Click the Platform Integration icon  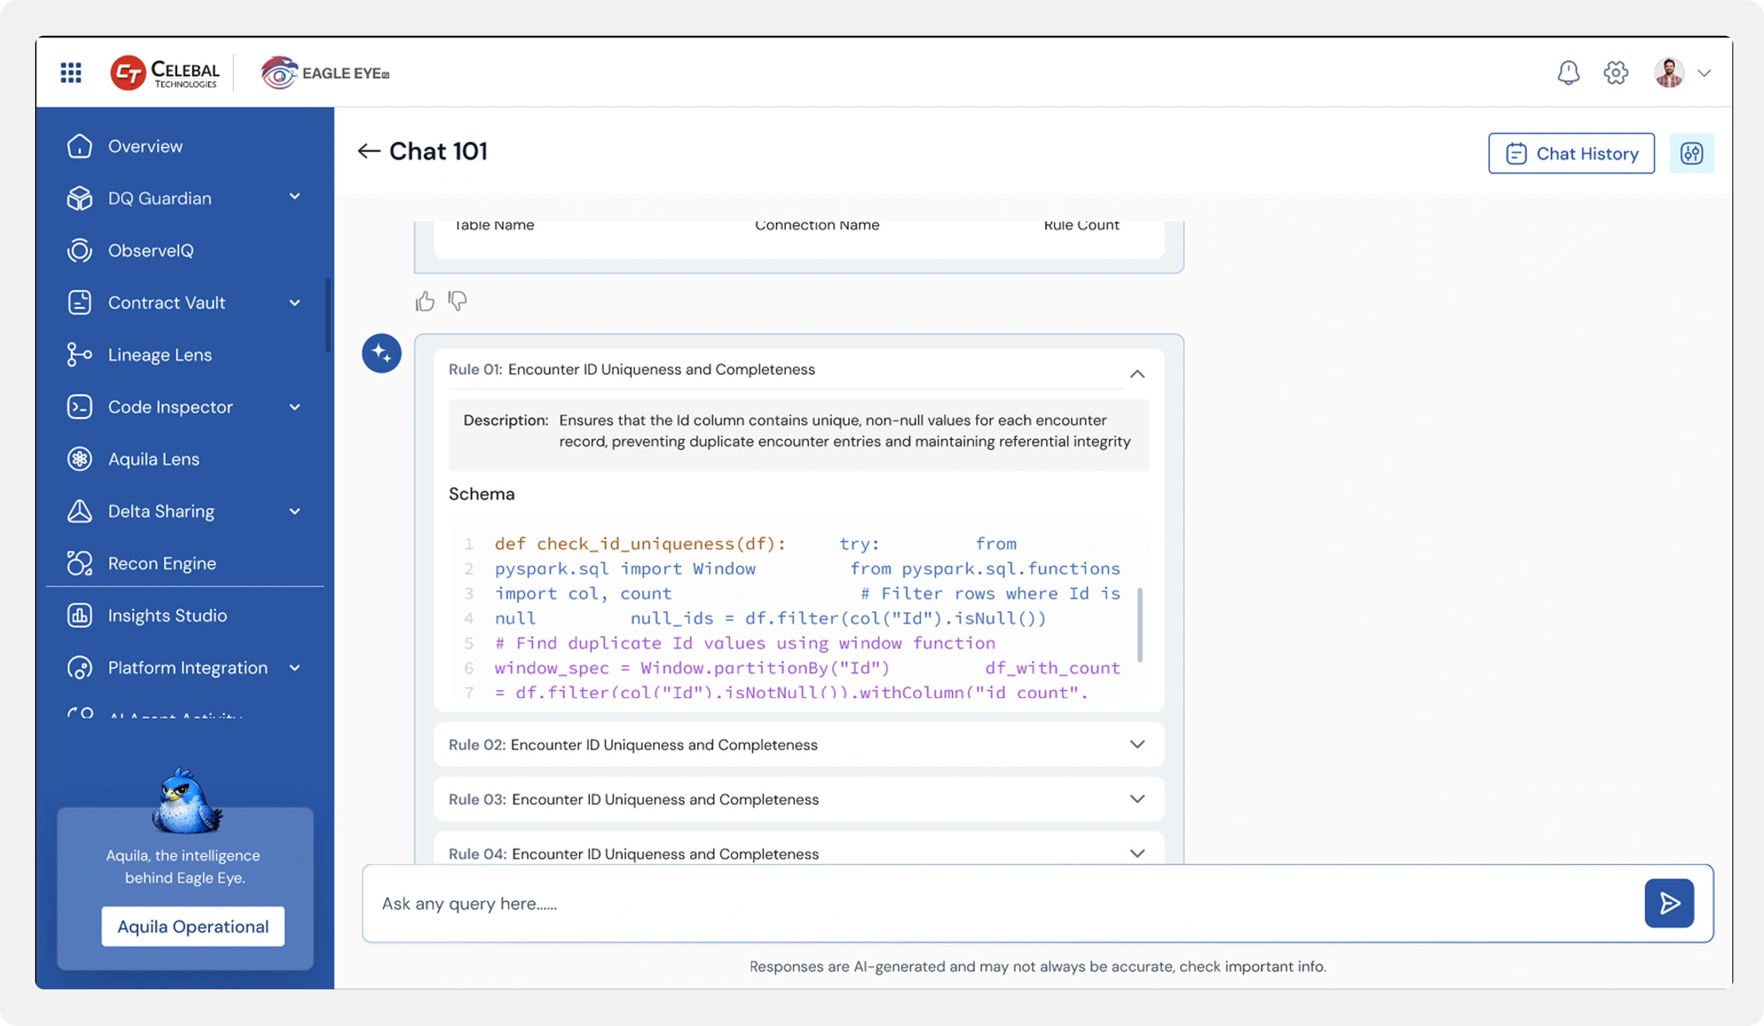point(79,668)
